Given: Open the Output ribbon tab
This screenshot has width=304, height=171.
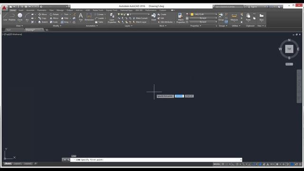Looking at the screenshot, I should click(x=70, y=10).
